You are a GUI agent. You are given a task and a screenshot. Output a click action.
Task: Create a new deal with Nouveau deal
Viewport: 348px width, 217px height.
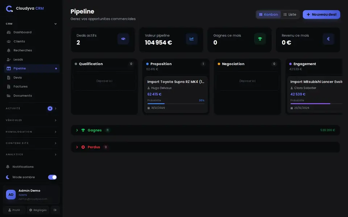[322, 14]
